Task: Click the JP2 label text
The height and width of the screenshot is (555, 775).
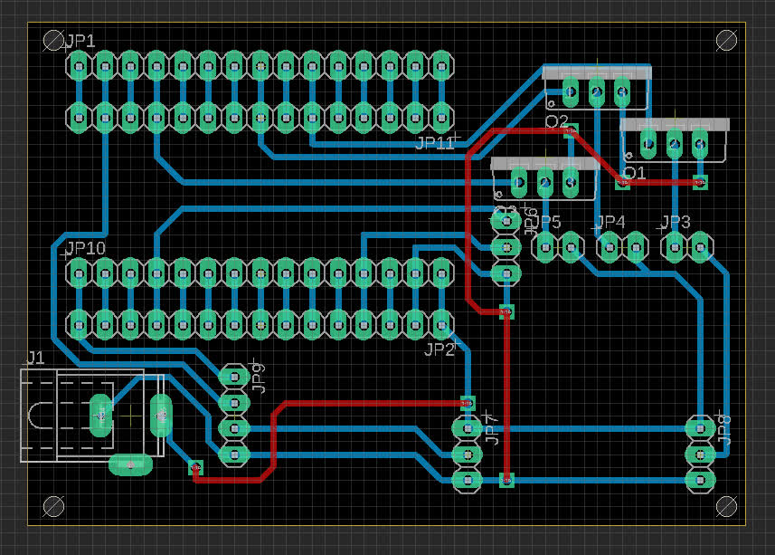Action: pos(439,349)
